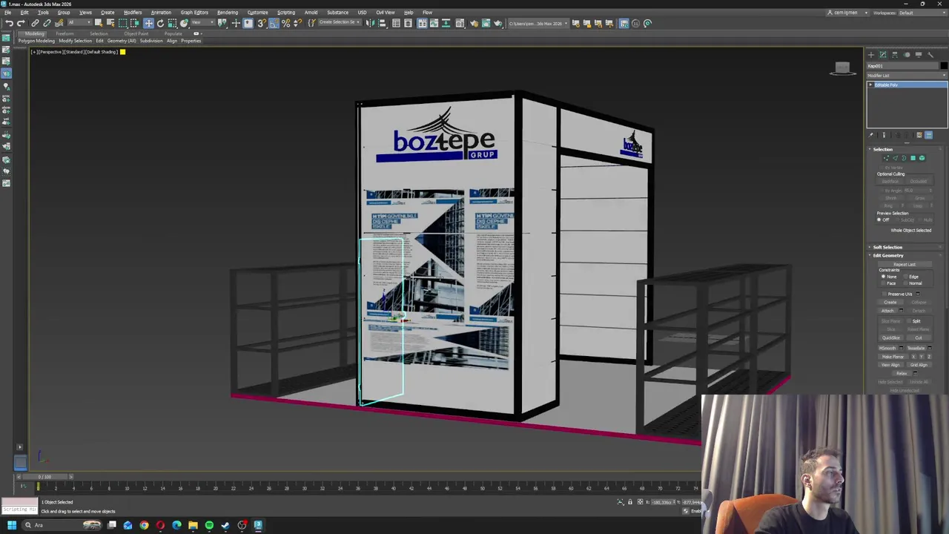Open the Curve Editor icon
949x534 pixels.
[434, 23]
